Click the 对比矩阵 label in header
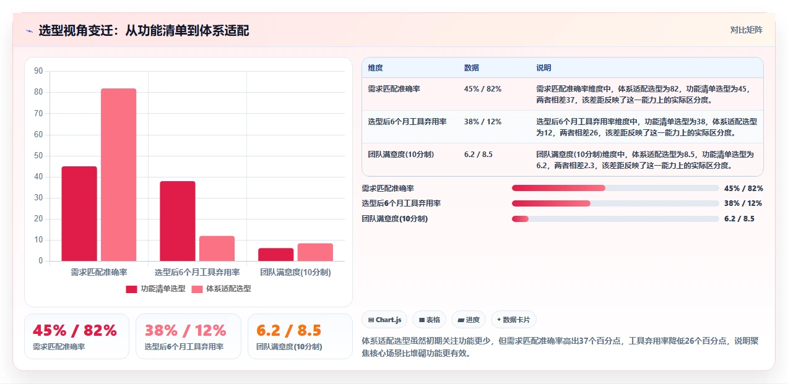Screen dimensions: 788x384 tap(747, 30)
